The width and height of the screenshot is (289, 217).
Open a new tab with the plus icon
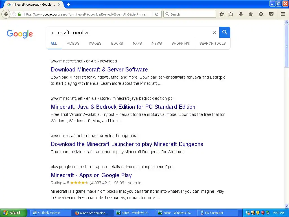(69, 5)
